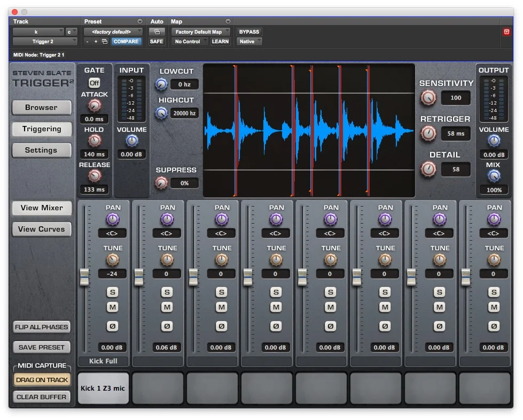523x420 pixels.
Task: Toggle the BYPASS button
Action: (249, 31)
